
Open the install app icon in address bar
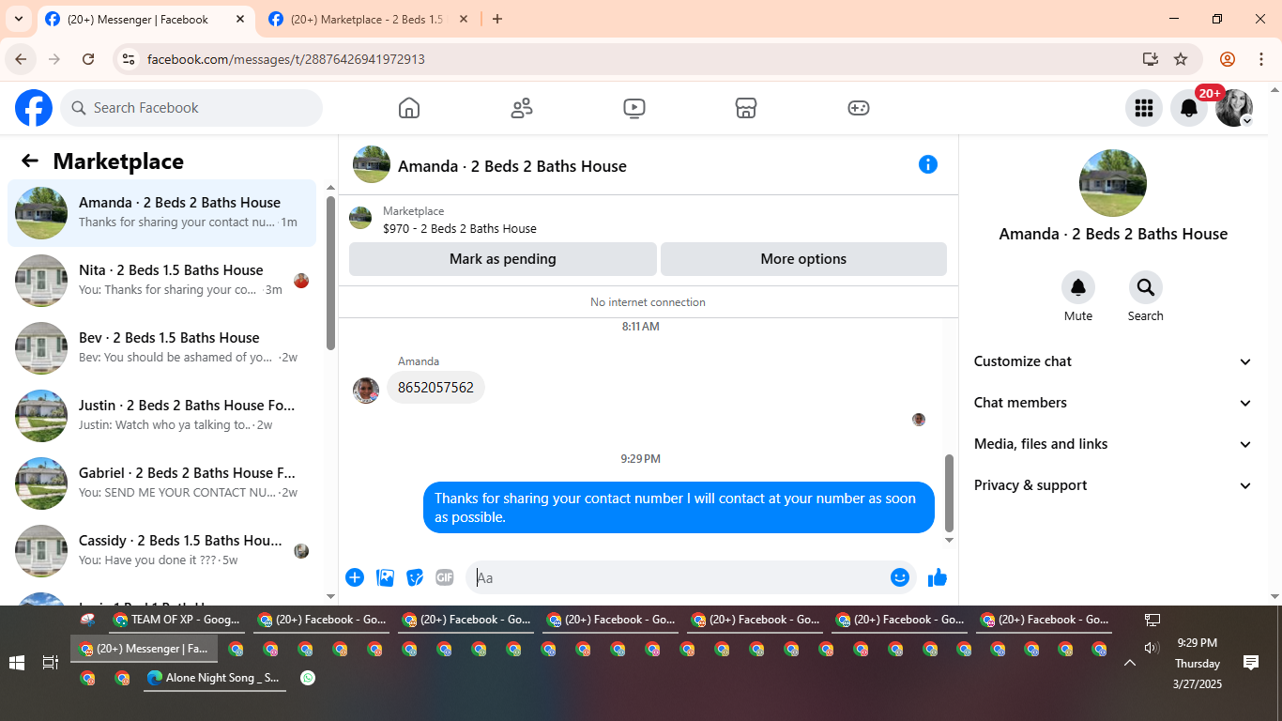coord(1151,59)
